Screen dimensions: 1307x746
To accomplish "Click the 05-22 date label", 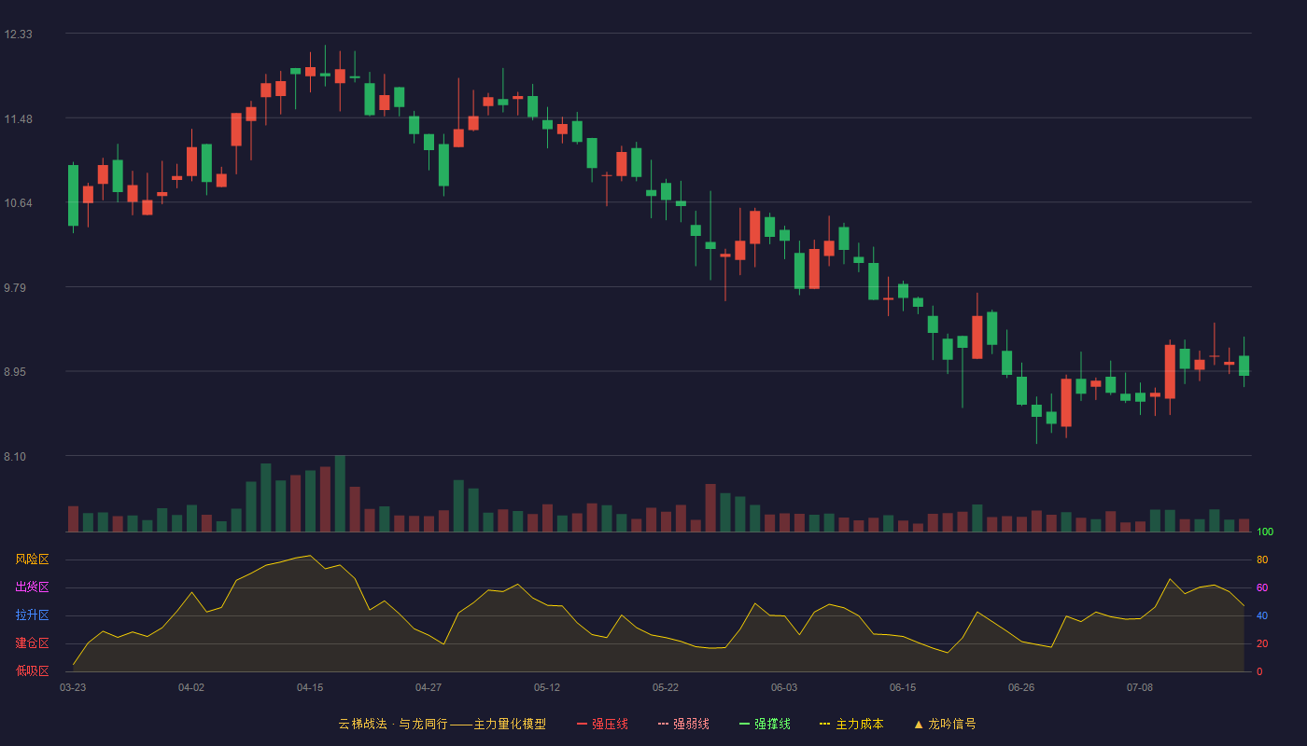I will [666, 687].
